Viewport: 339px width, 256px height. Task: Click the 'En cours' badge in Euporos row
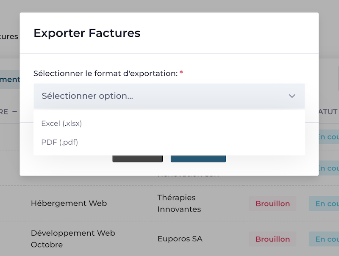tap(326, 239)
